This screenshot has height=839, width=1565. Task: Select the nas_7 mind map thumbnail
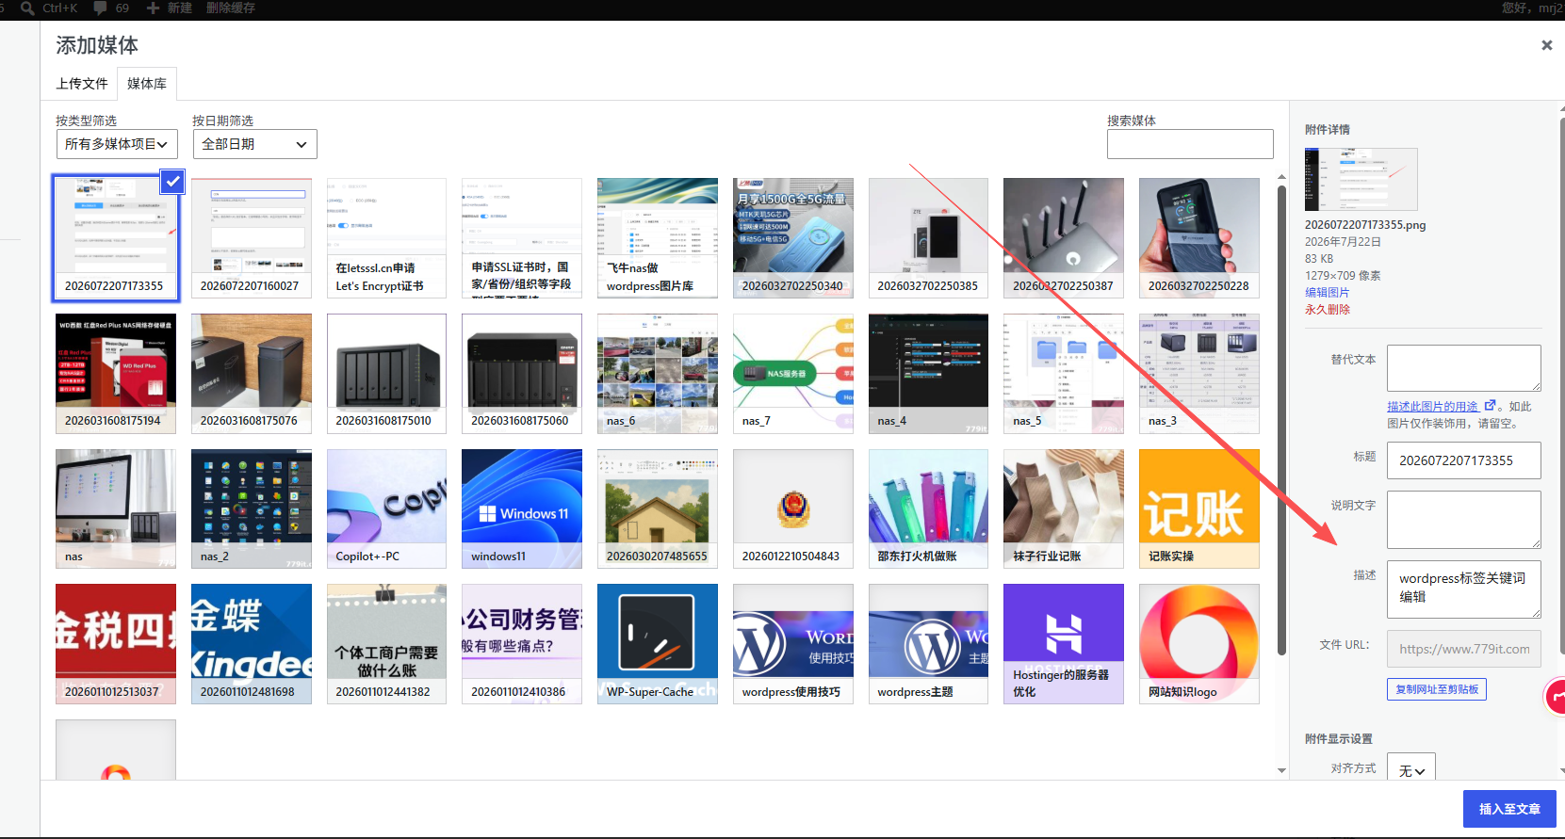pyautogui.click(x=793, y=374)
